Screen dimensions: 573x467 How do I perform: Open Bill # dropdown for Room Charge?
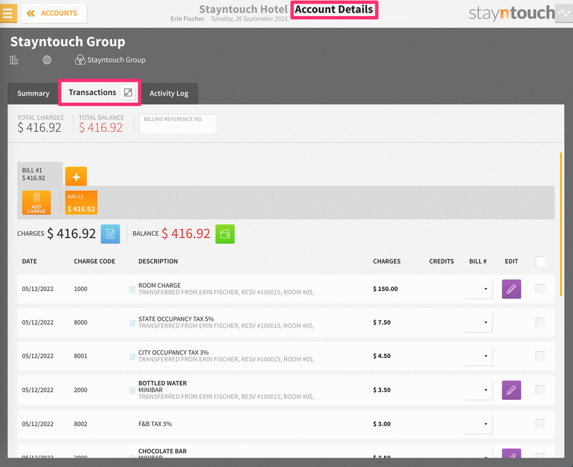coord(478,289)
